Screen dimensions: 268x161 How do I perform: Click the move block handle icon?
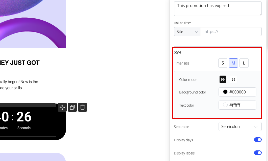[62, 107]
